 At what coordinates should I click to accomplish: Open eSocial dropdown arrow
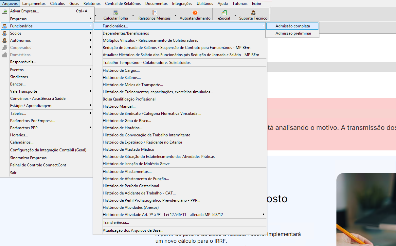[235, 15]
